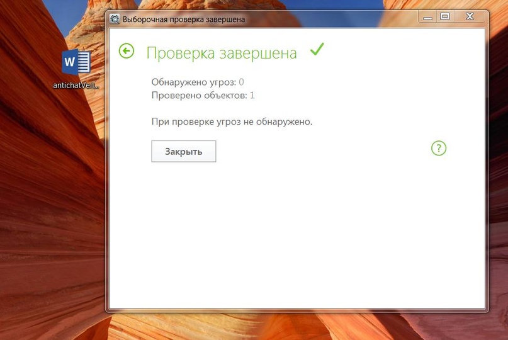The height and width of the screenshot is (340, 508).
Task: Click the message При проверке угроз не обнаружено
Action: click(232, 121)
